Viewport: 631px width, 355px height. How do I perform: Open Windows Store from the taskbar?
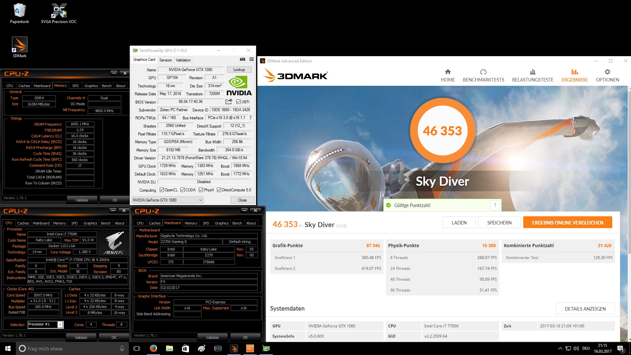tap(185, 348)
